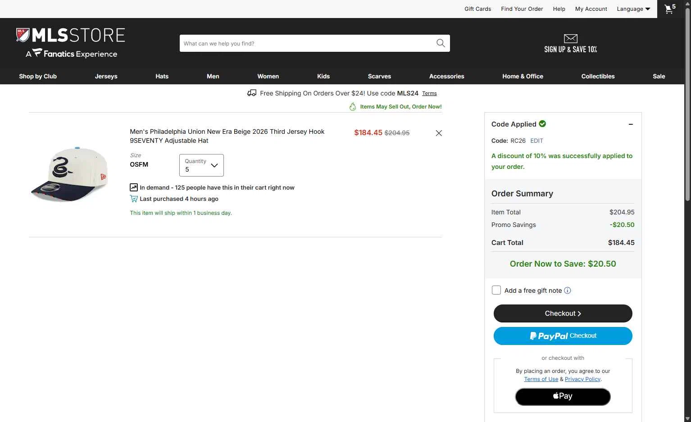The image size is (691, 422).
Task: Open the Kids menu
Action: [323, 76]
